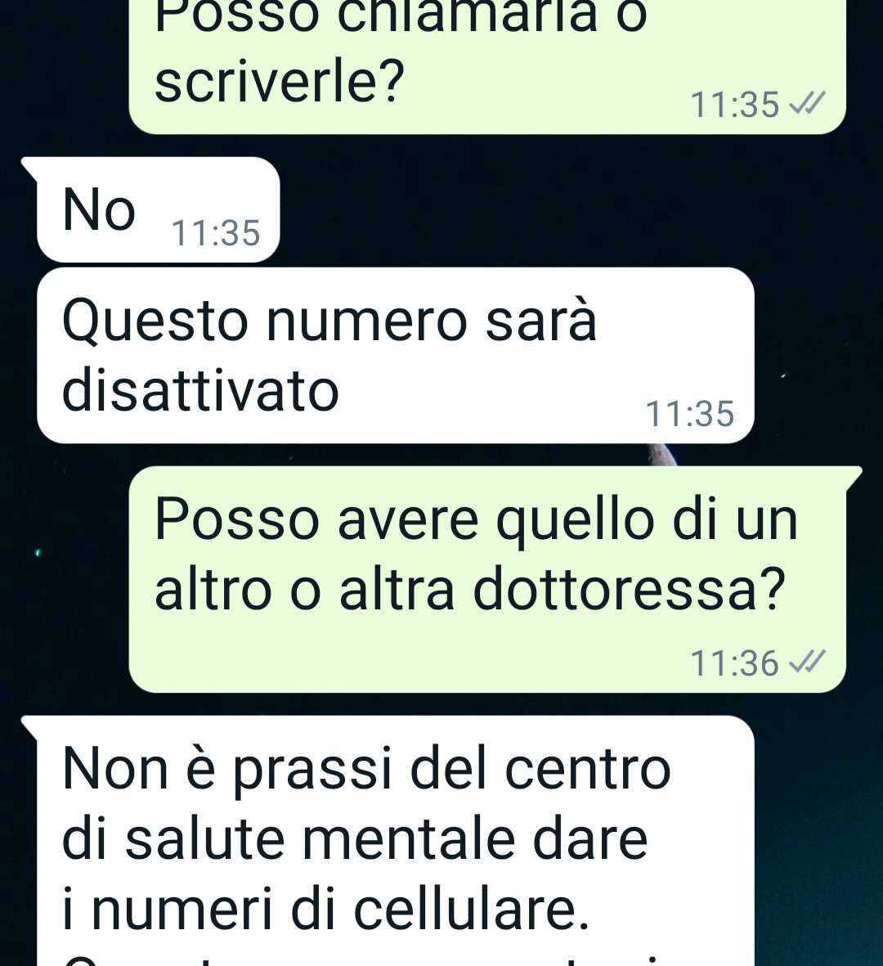Select the 'Posso avere quello di un altro' message
Screen dimensions: 883x966
pyautogui.click(x=487, y=579)
